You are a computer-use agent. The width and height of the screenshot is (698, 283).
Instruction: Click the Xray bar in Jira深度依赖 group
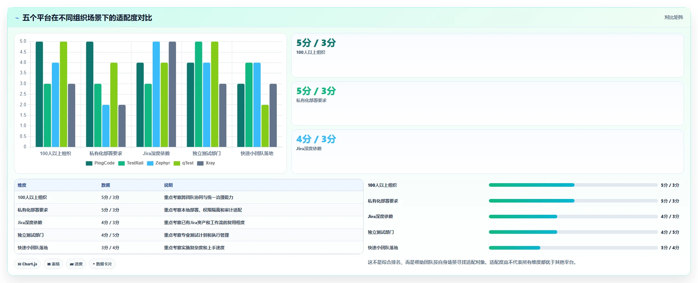point(172,94)
